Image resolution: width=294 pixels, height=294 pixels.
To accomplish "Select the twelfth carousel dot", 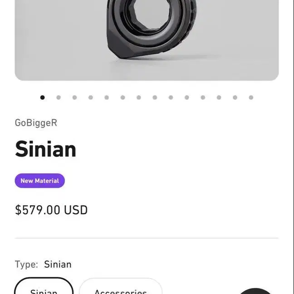I will [x=219, y=98].
